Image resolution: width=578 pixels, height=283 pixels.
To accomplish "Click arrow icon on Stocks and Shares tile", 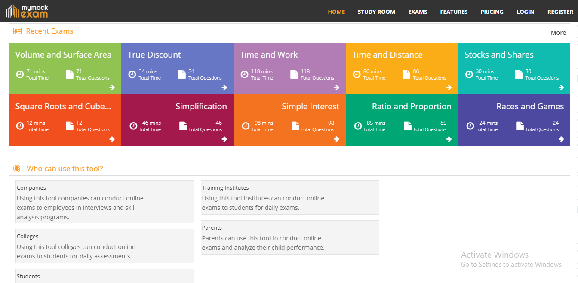I will (561, 88).
